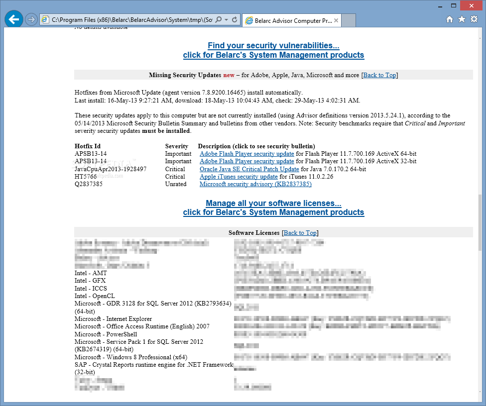Screen dimensions: 486x406
Task: Refresh the page with reload icon
Action: tap(235, 20)
